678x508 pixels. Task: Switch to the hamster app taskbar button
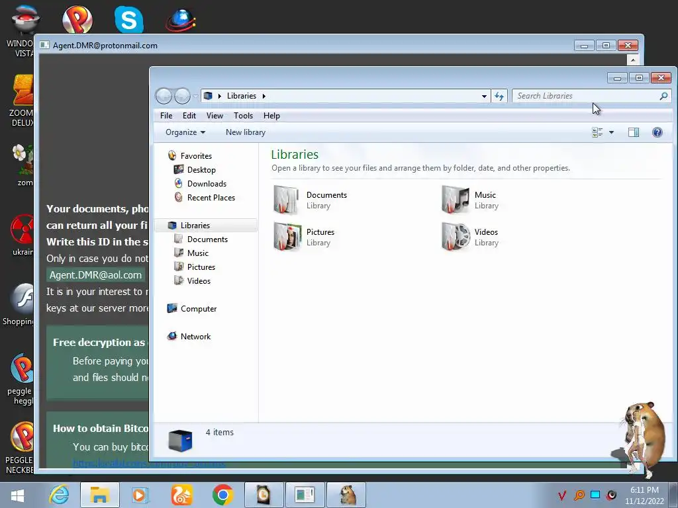click(346, 495)
